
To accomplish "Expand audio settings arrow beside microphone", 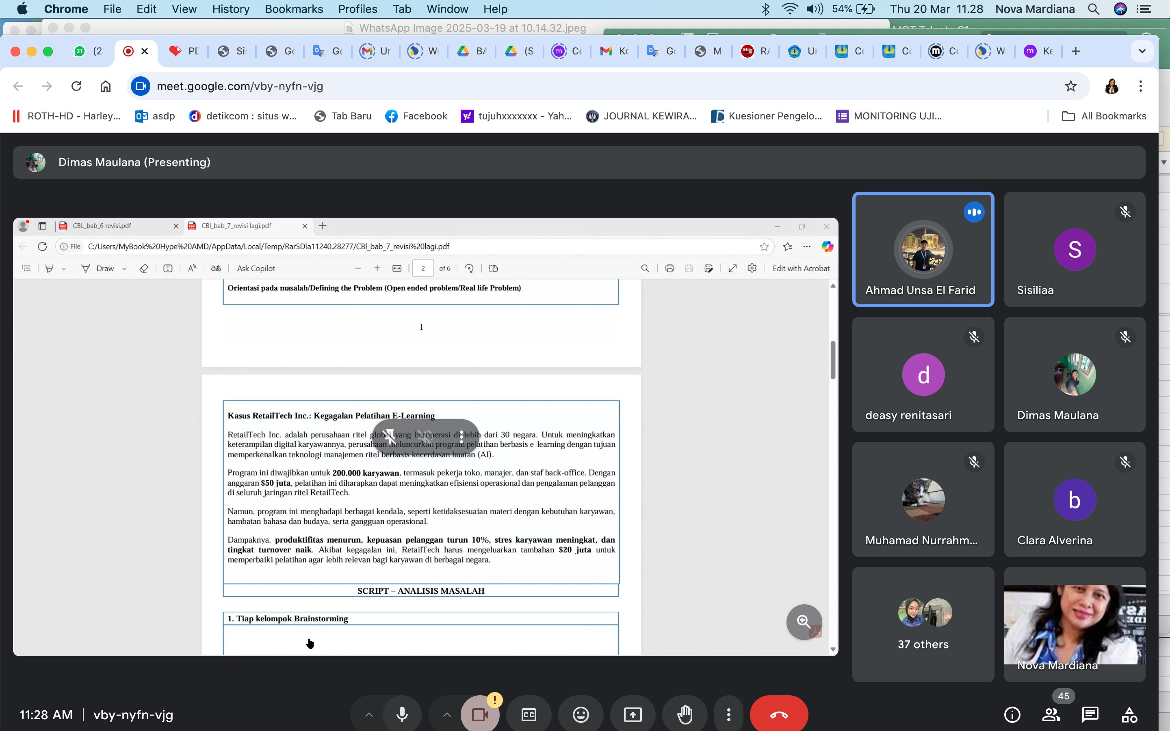I will [369, 715].
